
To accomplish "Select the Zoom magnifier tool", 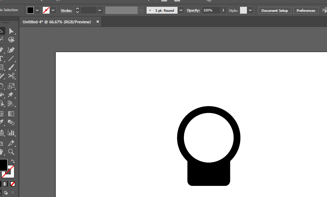I will (11, 152).
